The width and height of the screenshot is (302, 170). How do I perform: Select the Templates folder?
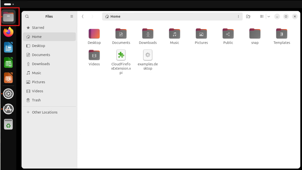coord(282,36)
